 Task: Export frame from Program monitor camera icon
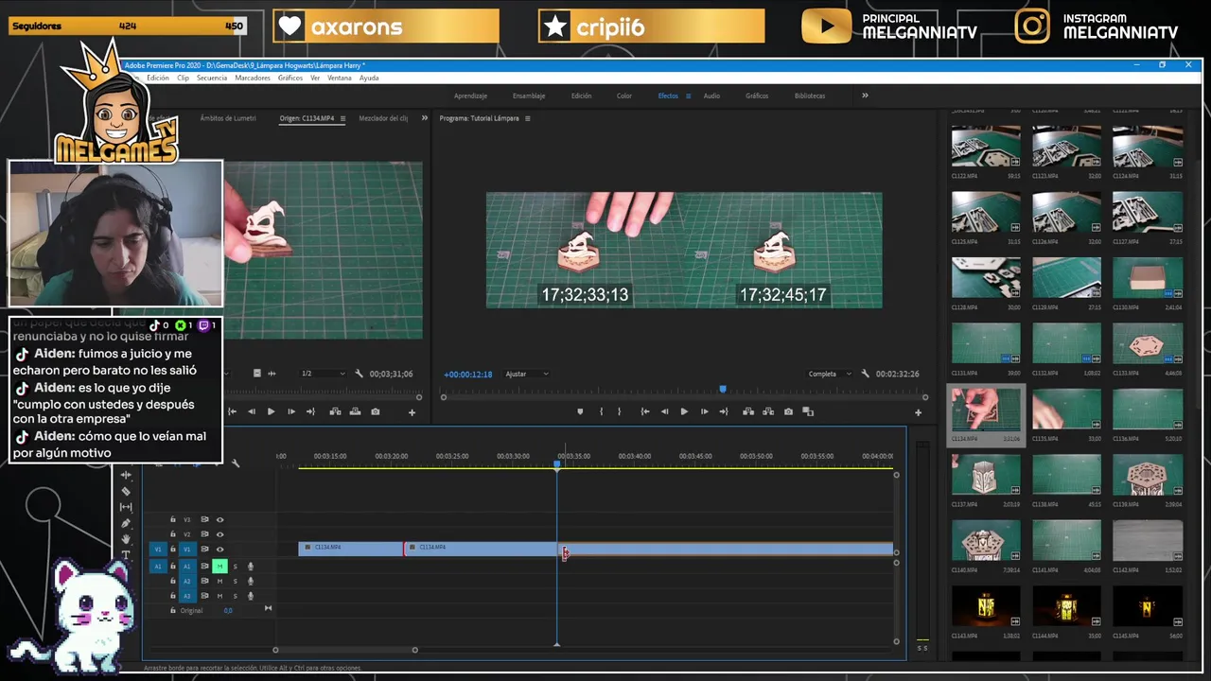[788, 411]
